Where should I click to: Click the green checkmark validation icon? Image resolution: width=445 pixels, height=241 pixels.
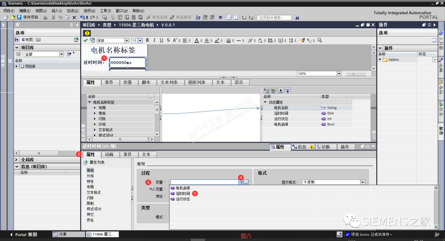[86, 40]
